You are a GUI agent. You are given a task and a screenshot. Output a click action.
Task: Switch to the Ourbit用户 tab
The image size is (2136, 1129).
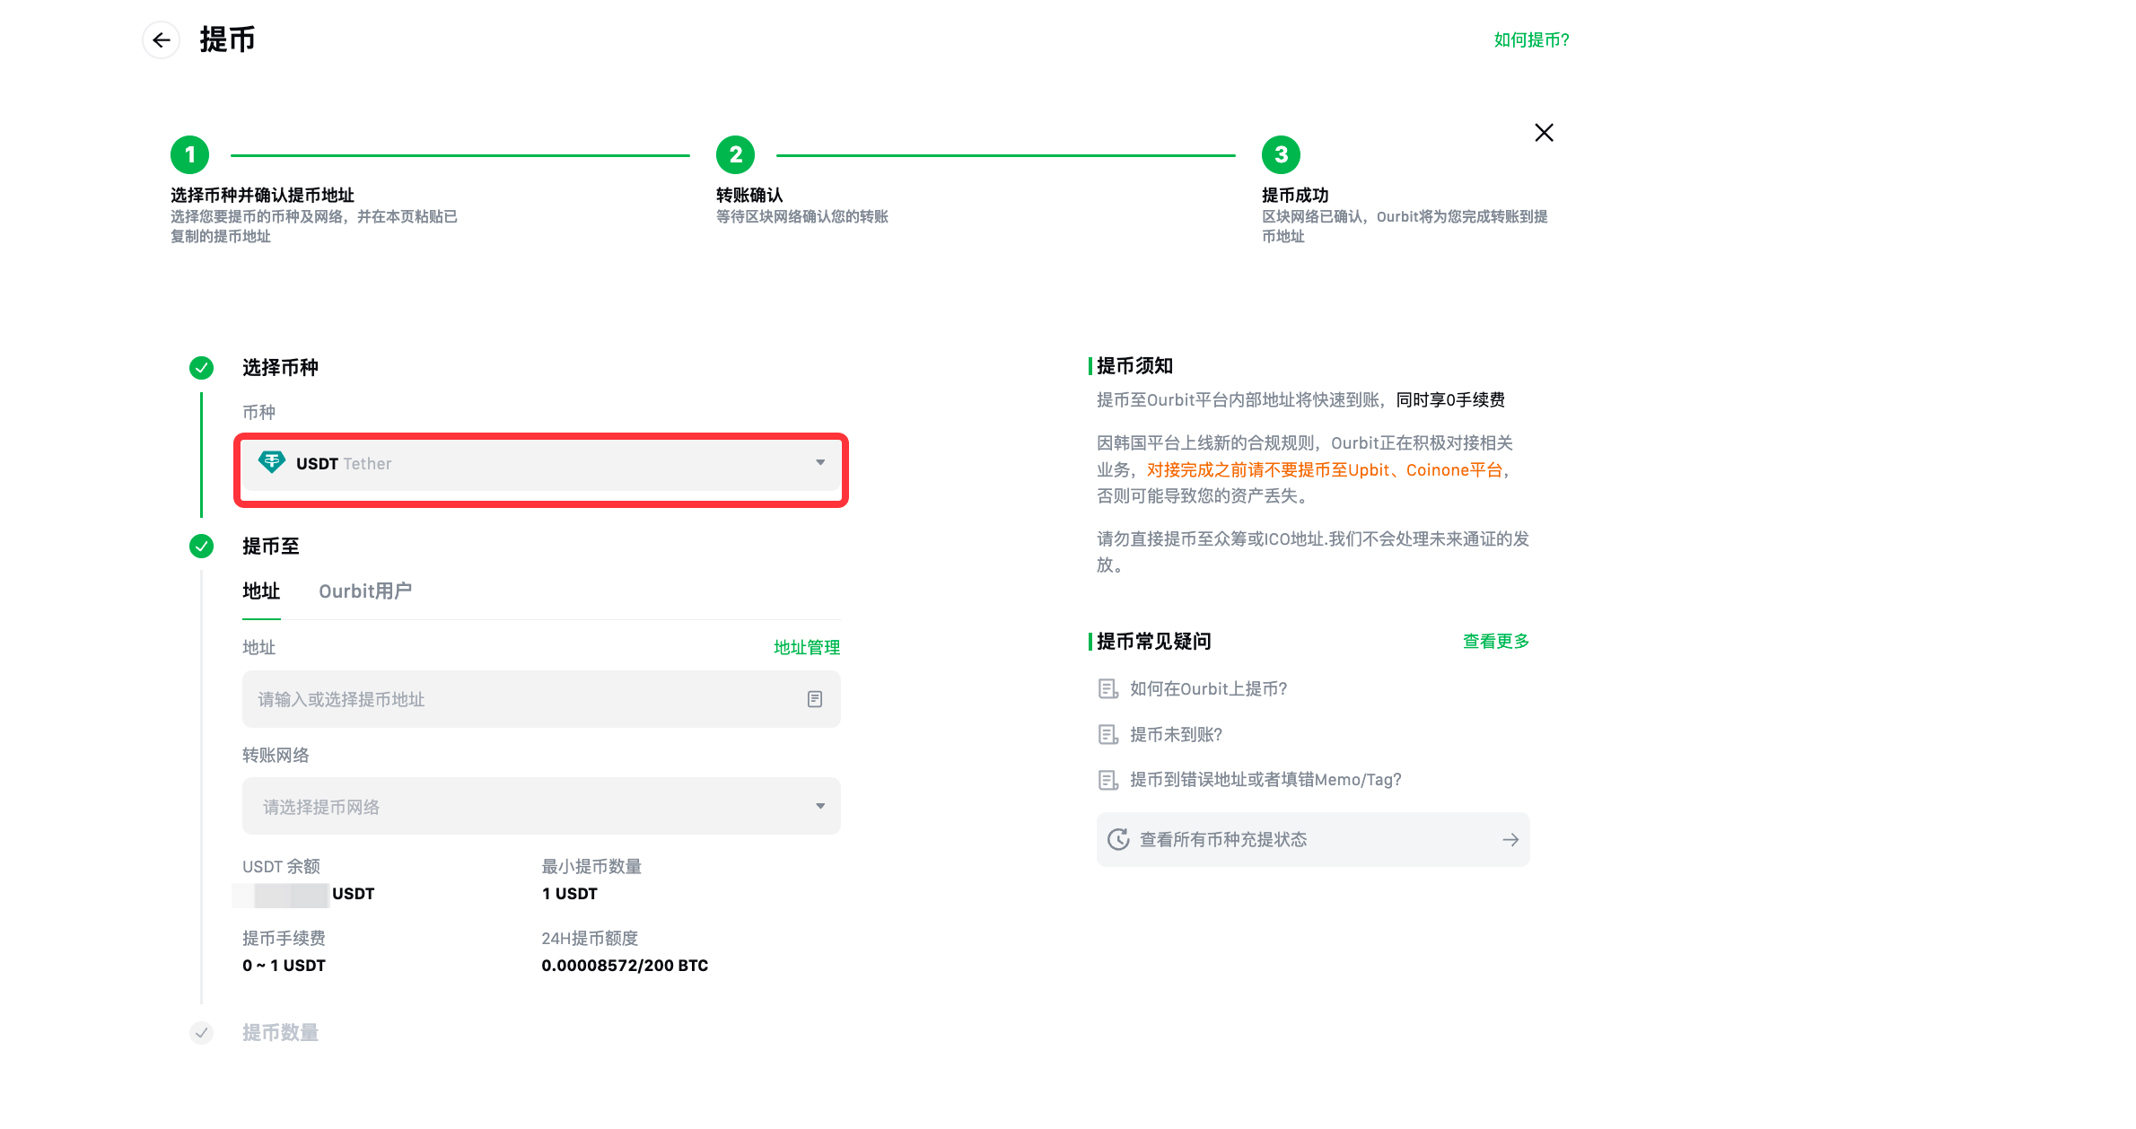click(x=365, y=591)
